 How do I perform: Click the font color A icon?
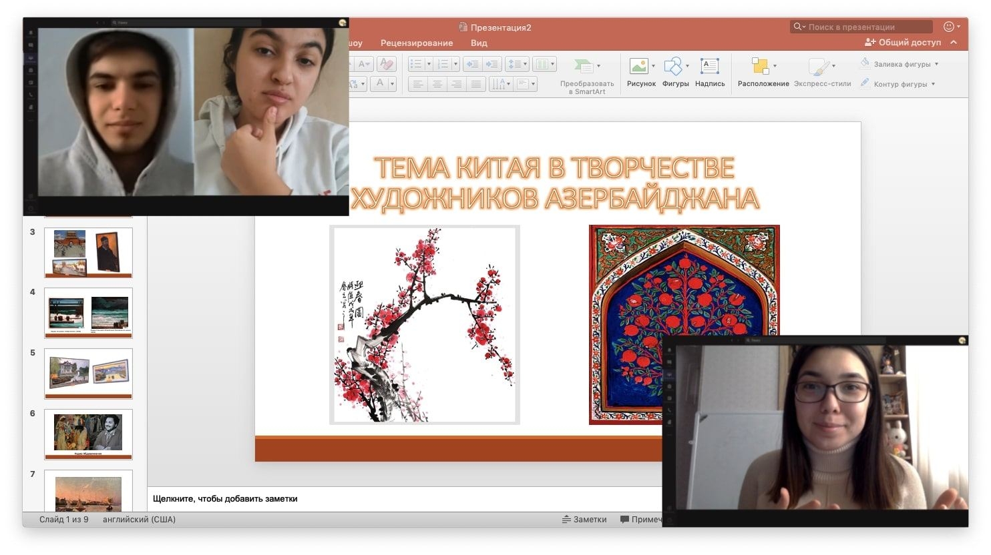click(380, 83)
